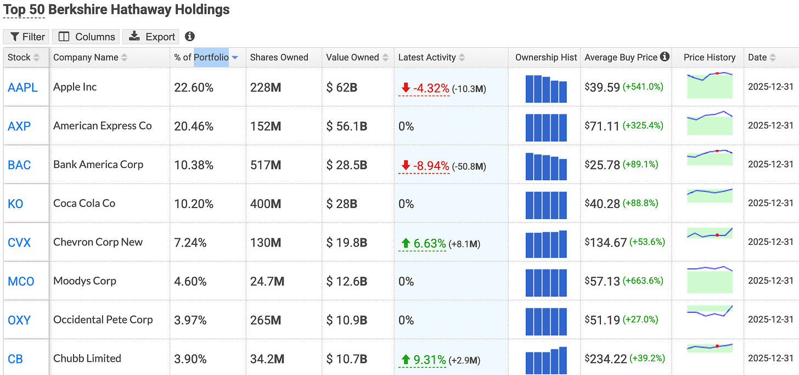The width and height of the screenshot is (799, 375).
Task: Open Moodys ownership history bar chart
Action: coord(546,283)
